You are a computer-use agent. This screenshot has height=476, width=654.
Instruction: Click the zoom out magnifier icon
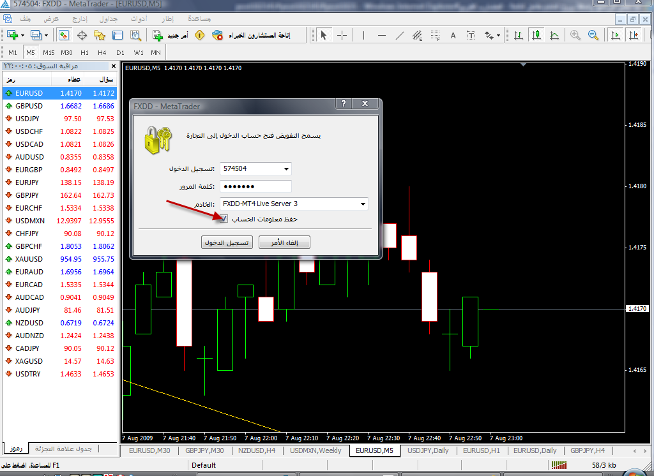click(593, 35)
